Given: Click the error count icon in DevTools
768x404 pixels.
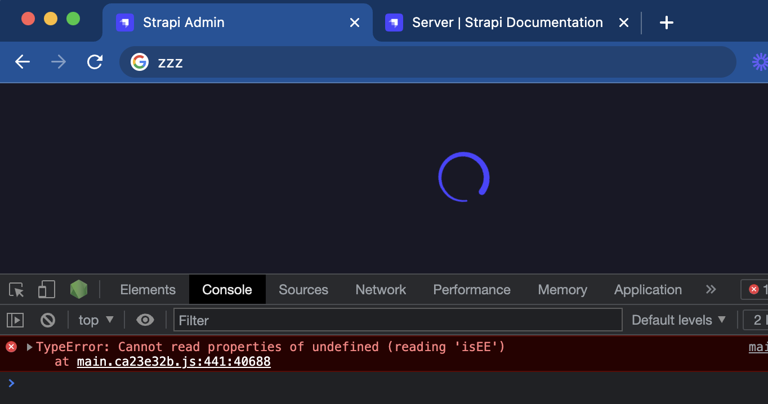Looking at the screenshot, I should (754, 289).
